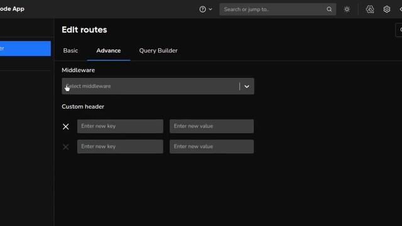Open the help question mark menu

pyautogui.click(x=202, y=9)
